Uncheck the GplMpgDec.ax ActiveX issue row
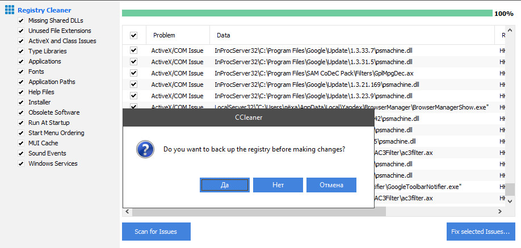The height and width of the screenshot is (248, 521). (x=133, y=73)
